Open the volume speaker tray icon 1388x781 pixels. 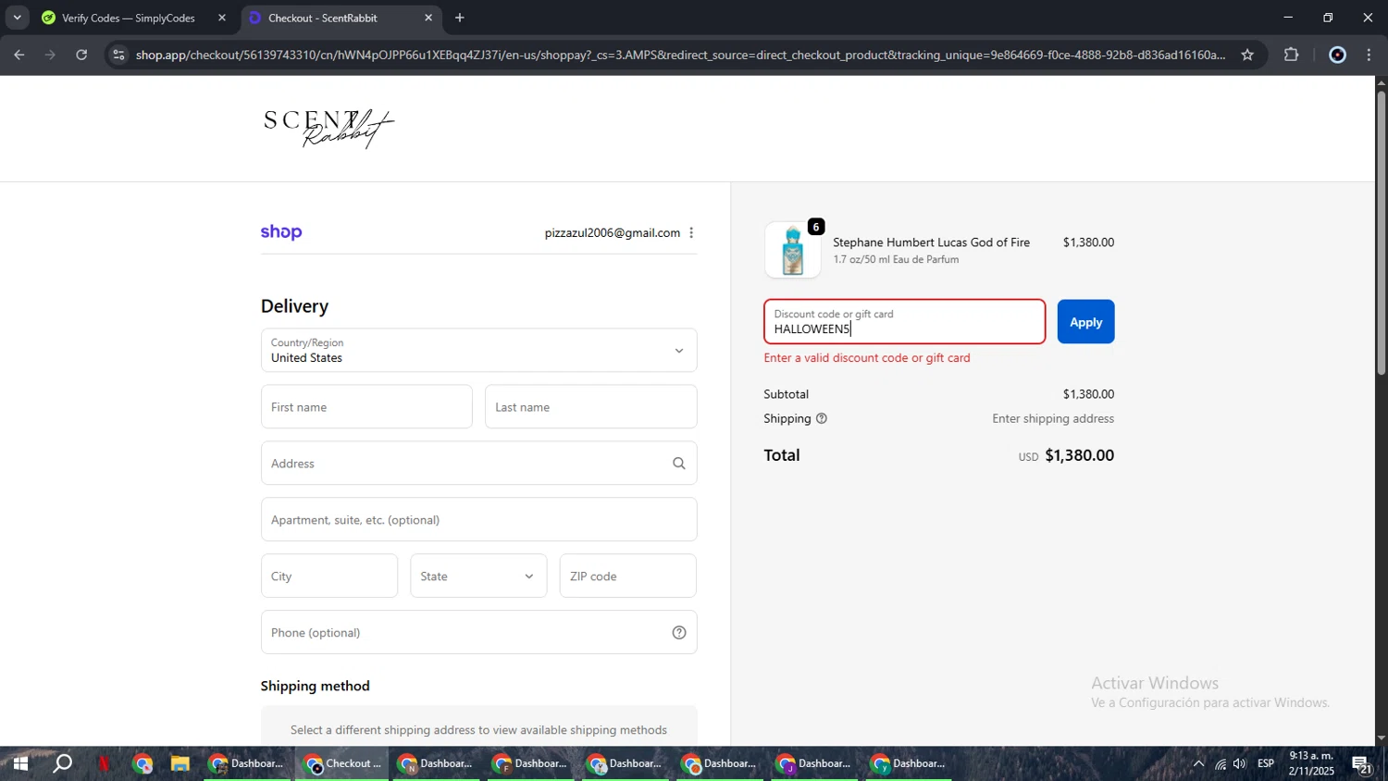coord(1240,764)
